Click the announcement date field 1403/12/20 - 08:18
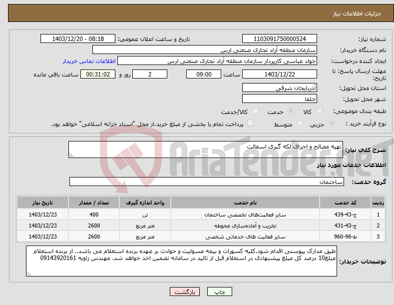The height and width of the screenshot is (305, 394). pyautogui.click(x=77, y=39)
